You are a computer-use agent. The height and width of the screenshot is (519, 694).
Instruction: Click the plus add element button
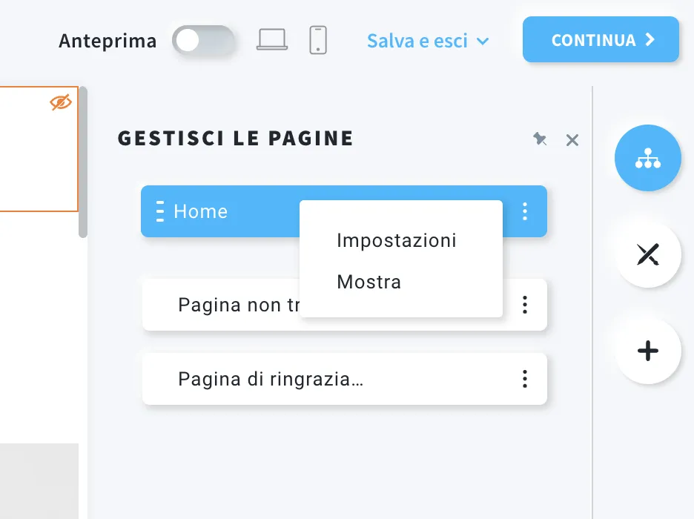647,351
